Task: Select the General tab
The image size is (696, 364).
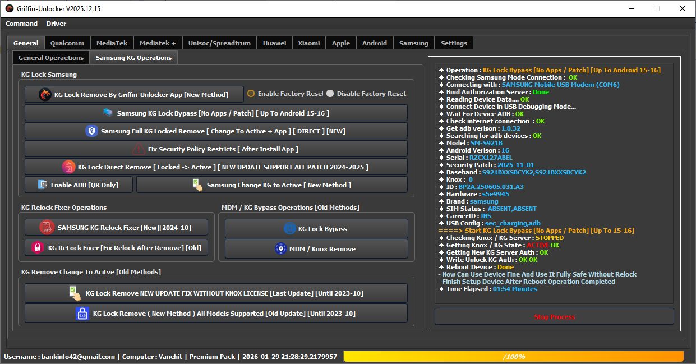Action: click(26, 43)
